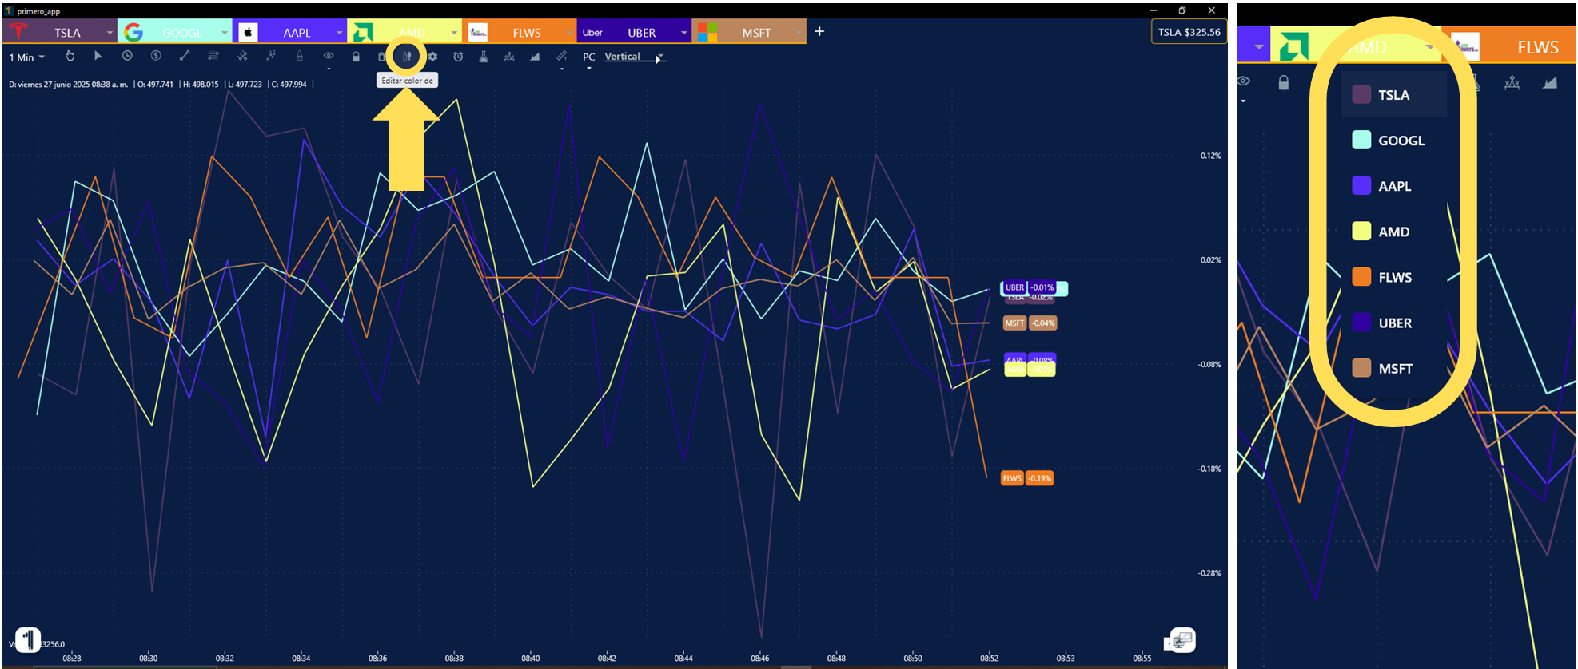Click the area chart icon

pos(535,57)
